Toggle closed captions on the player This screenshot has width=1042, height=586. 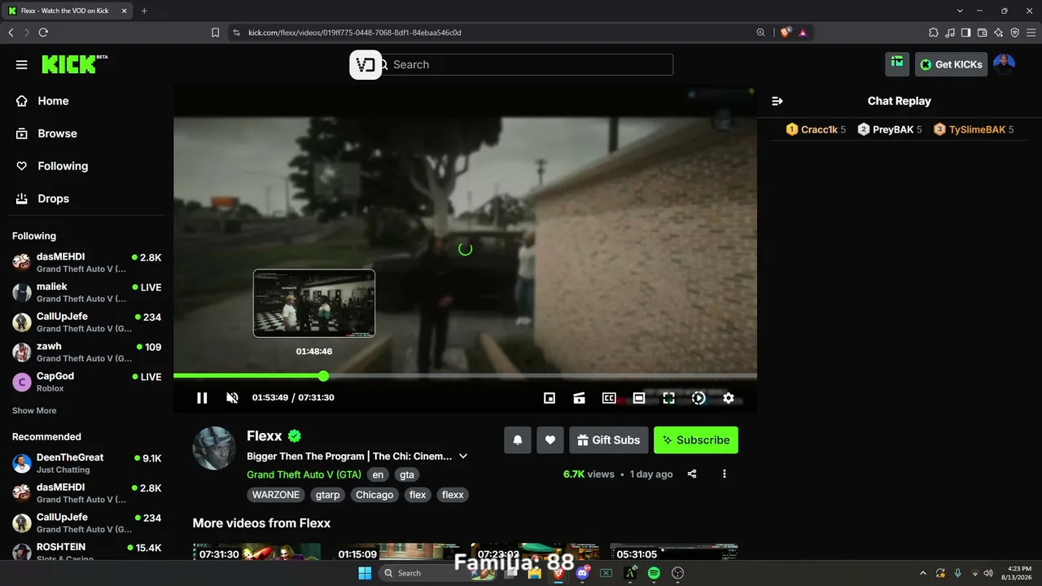pos(609,398)
